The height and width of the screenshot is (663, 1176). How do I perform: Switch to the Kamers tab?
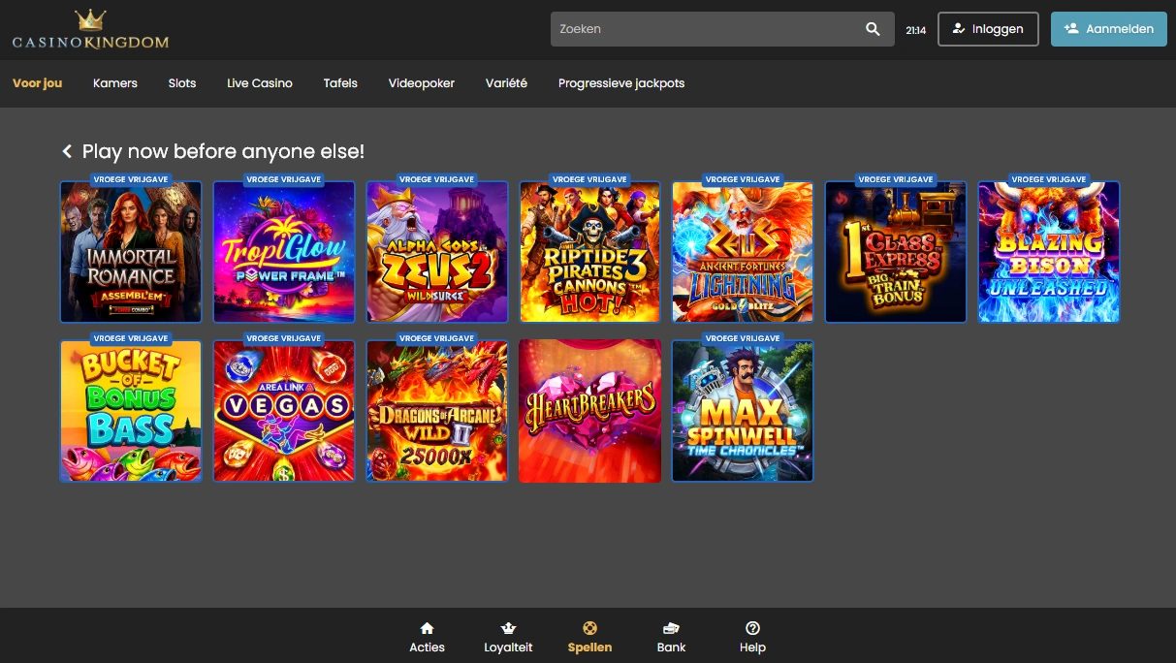(x=115, y=83)
